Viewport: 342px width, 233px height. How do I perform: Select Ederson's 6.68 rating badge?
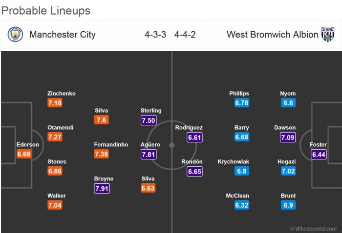[24, 155]
